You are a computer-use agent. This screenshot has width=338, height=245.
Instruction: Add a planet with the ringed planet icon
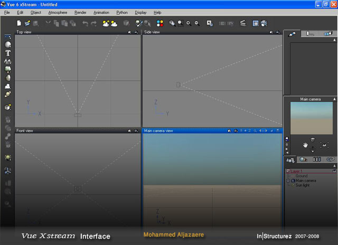tap(8, 94)
